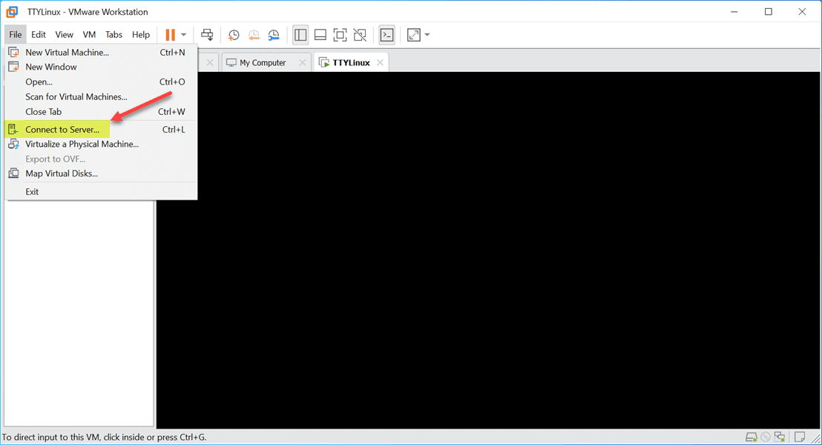Revert the VM to its previous snapshot
The image size is (822, 445).
(x=254, y=35)
